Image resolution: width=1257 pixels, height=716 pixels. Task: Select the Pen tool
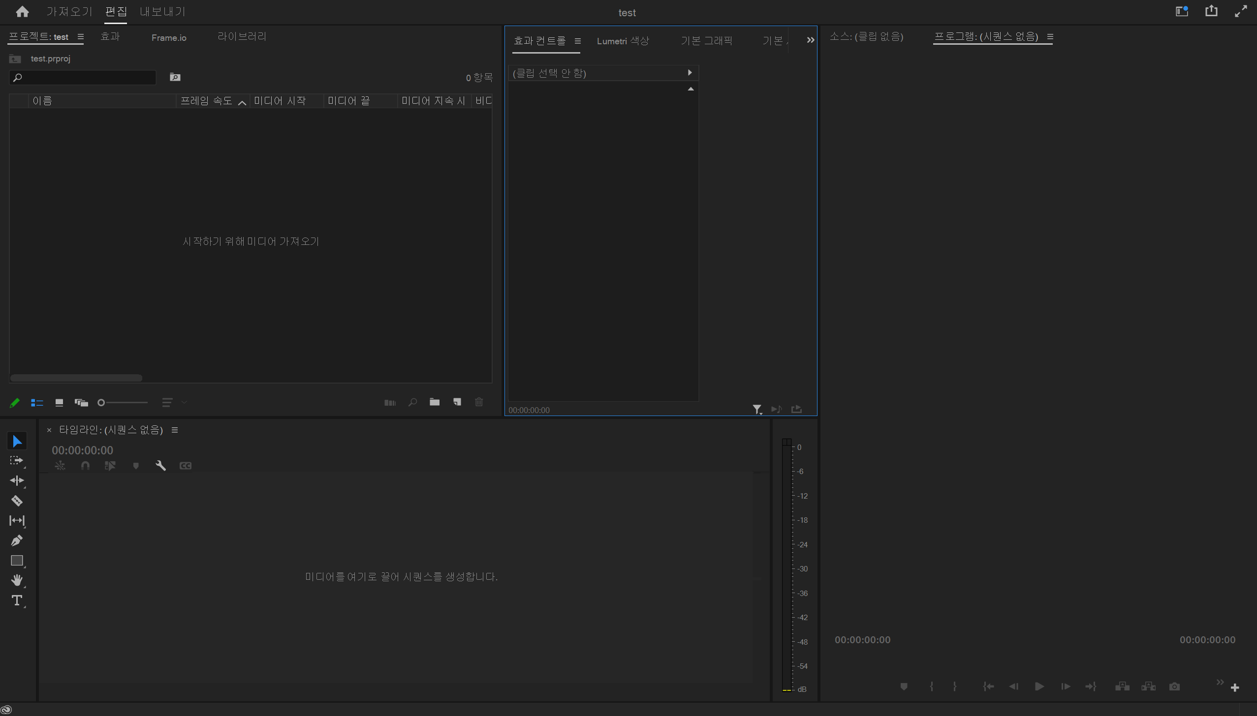[17, 540]
